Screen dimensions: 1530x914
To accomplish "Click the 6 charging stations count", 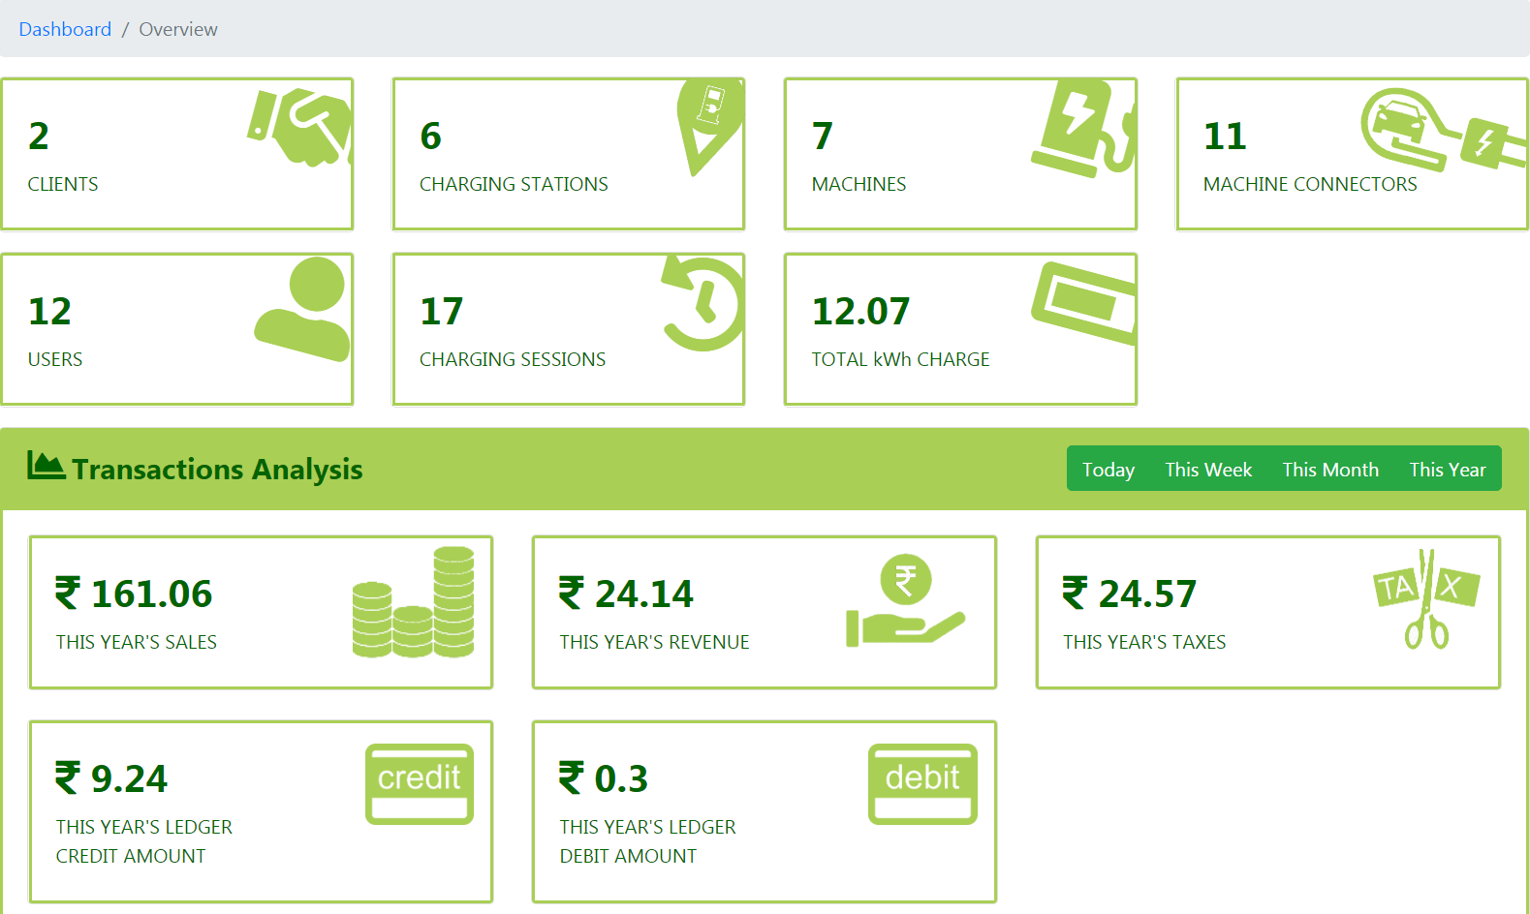I will (430, 137).
